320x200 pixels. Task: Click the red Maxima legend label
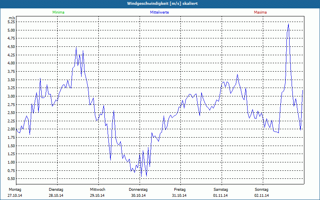coord(260,12)
